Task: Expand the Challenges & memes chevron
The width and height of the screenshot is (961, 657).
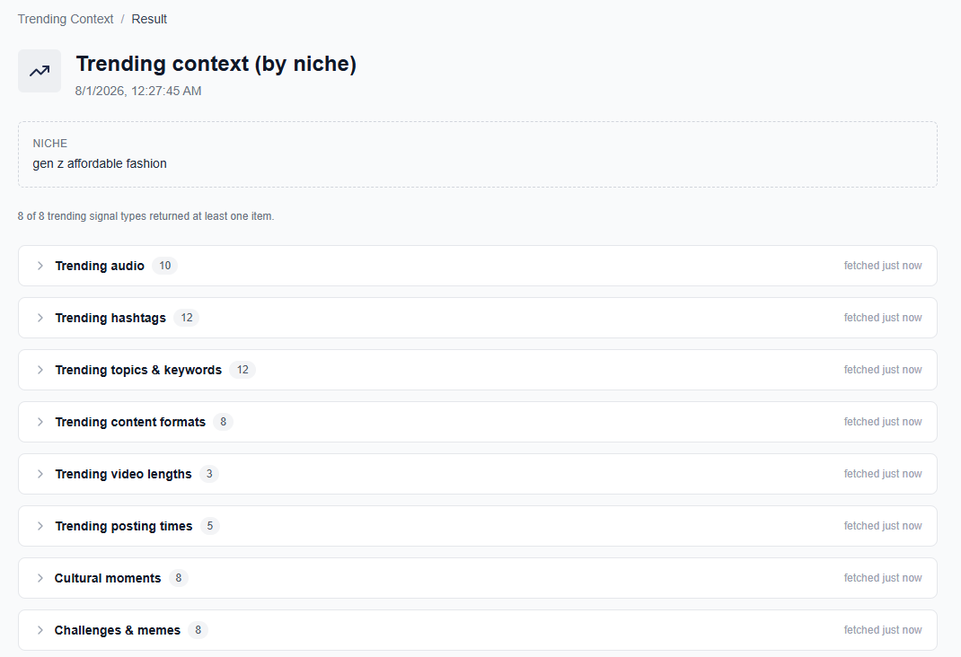Action: pyautogui.click(x=40, y=630)
